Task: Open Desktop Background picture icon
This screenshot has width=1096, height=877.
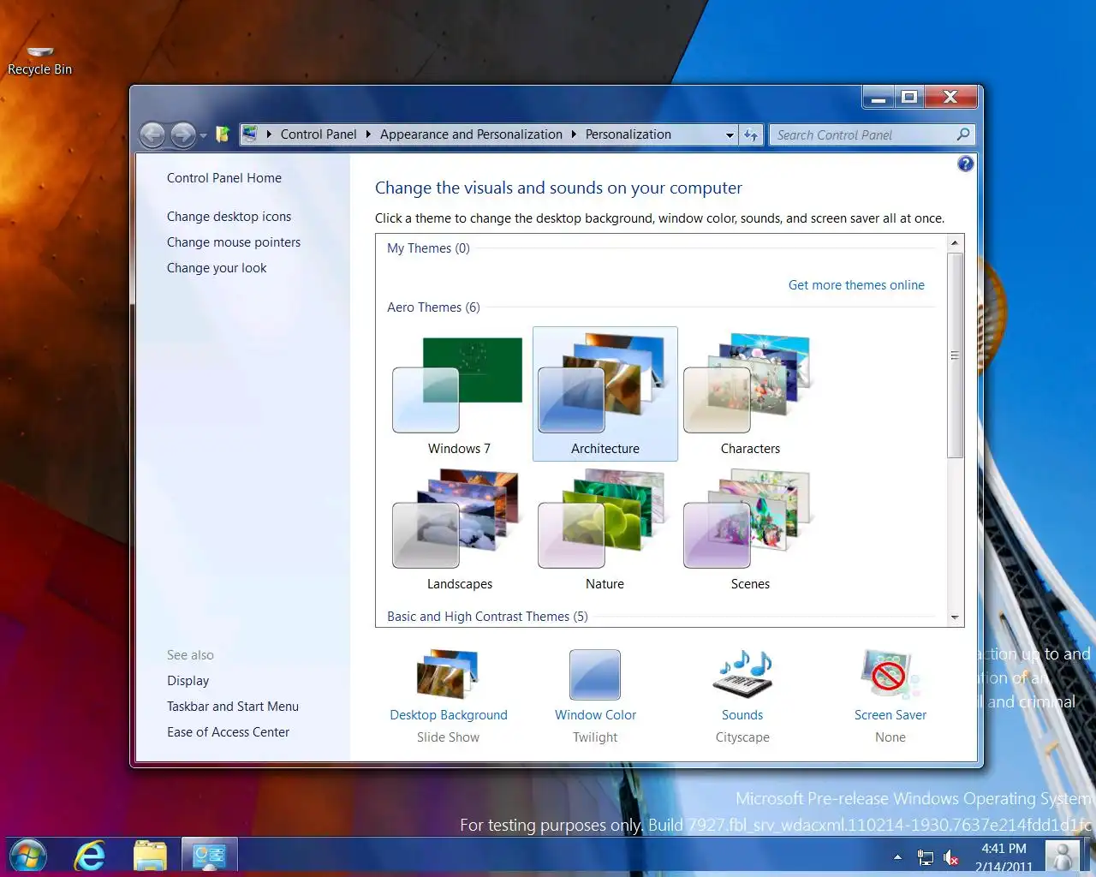Action: coord(448,674)
